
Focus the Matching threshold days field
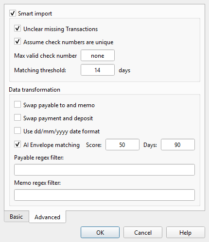98,70
